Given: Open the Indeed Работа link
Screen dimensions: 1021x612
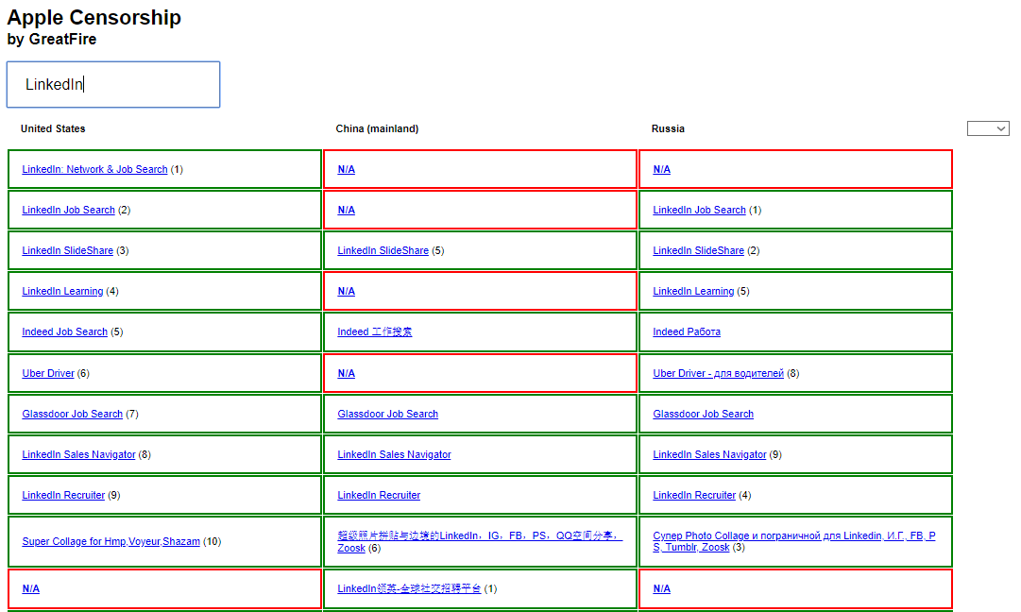Looking at the screenshot, I should (x=687, y=331).
